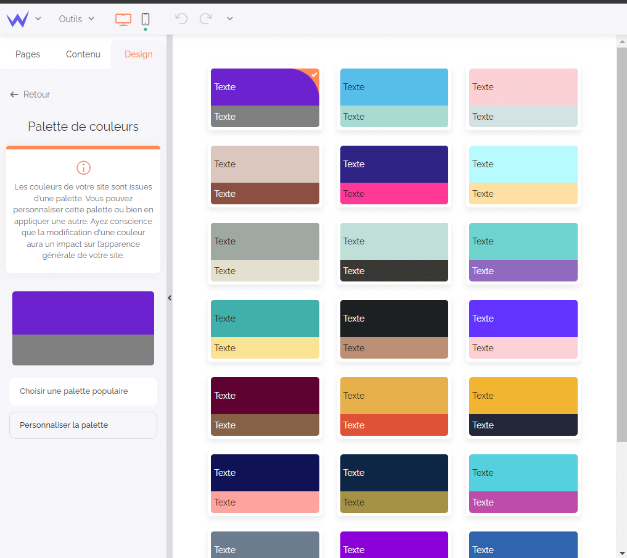627x558 pixels.
Task: Open the Outils dropdown menu
Action: click(75, 19)
